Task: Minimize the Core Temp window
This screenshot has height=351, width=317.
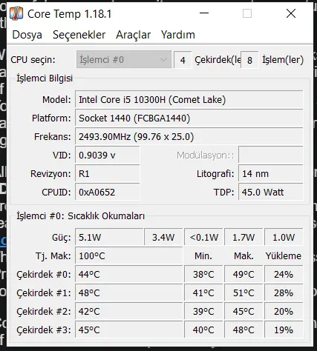Action: pyautogui.click(x=204, y=13)
